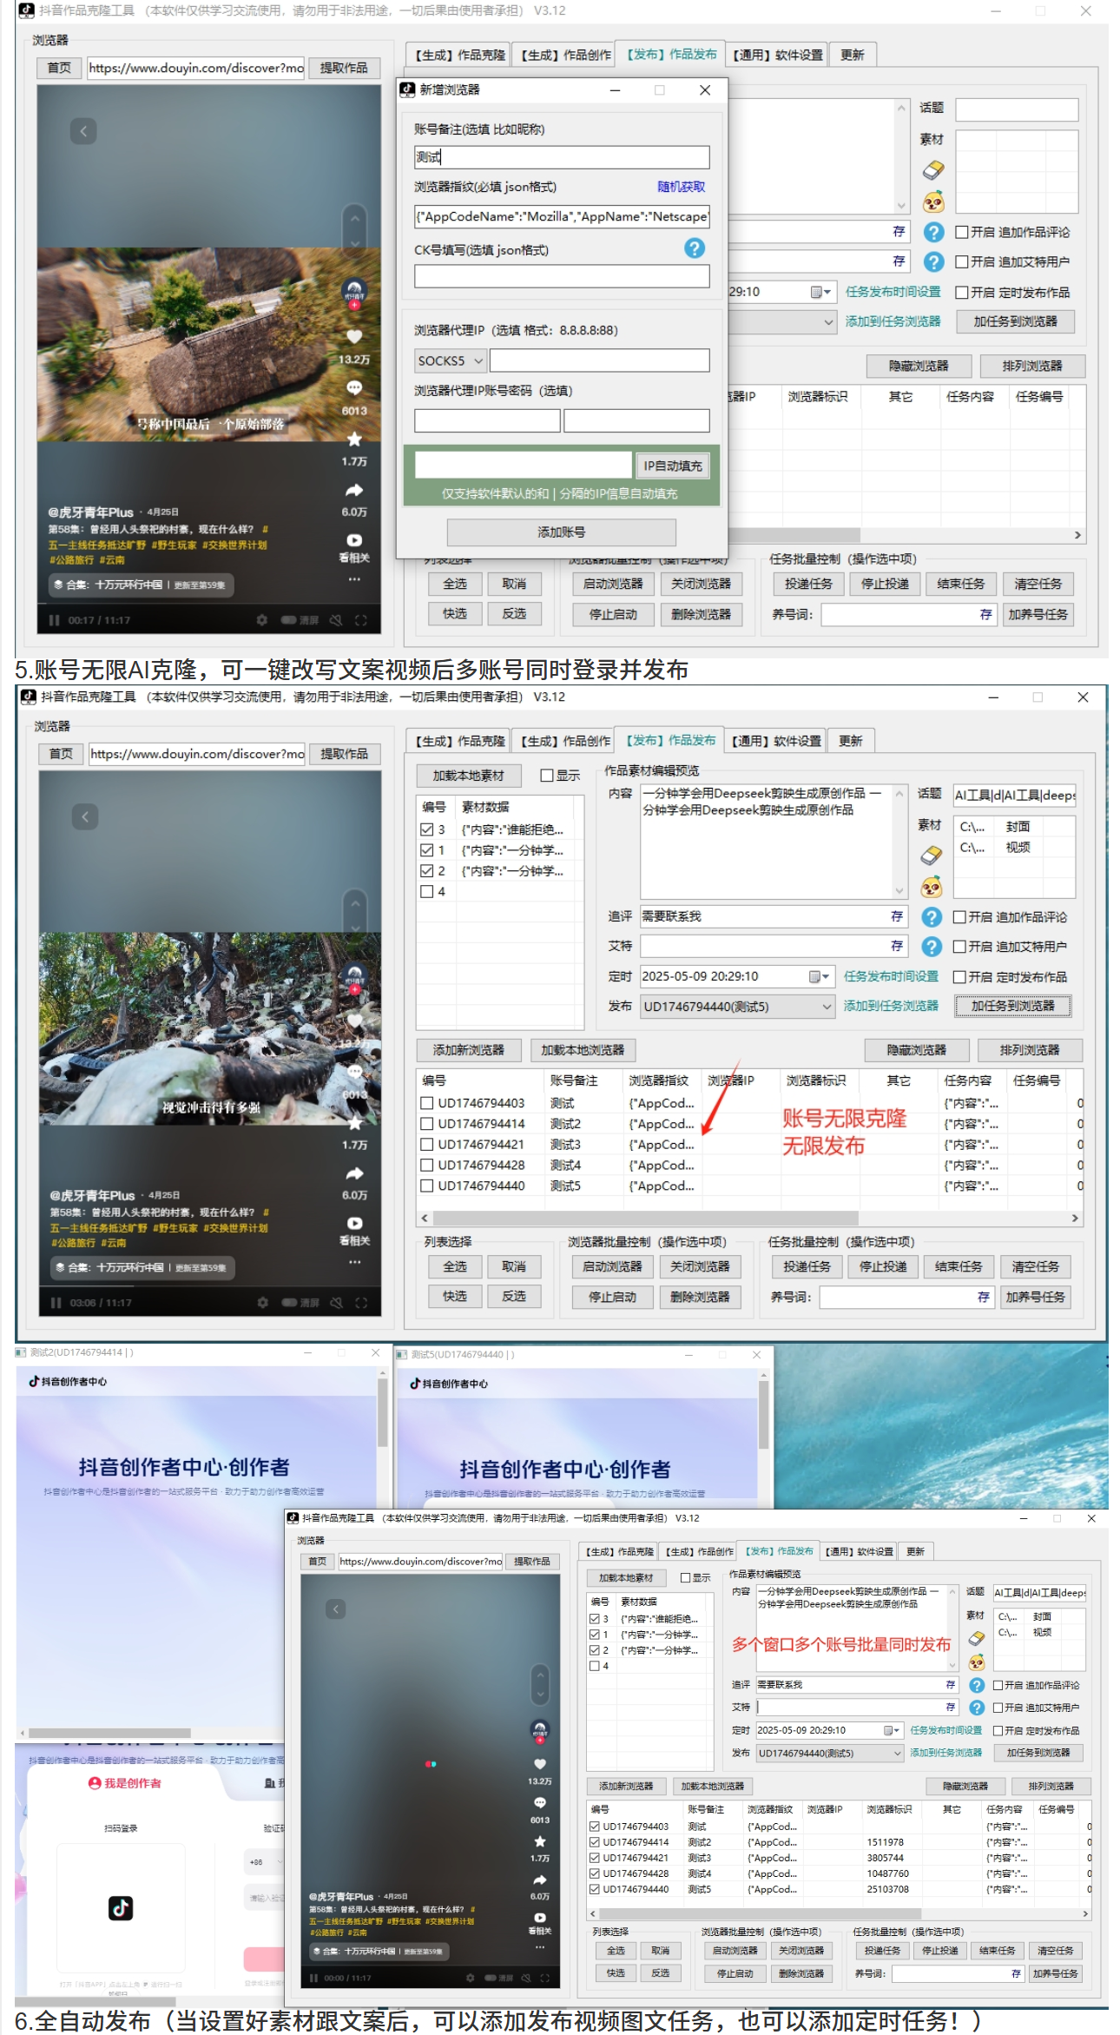Switch to 【生成】作品创作 tab in window playing 03:06
Screen dimensions: 1120x2035
tap(565, 741)
